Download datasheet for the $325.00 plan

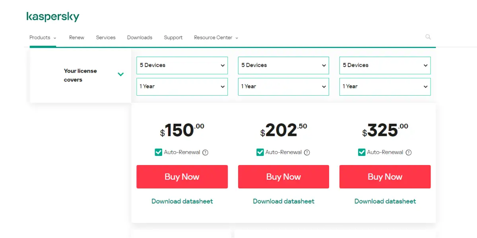click(x=385, y=202)
